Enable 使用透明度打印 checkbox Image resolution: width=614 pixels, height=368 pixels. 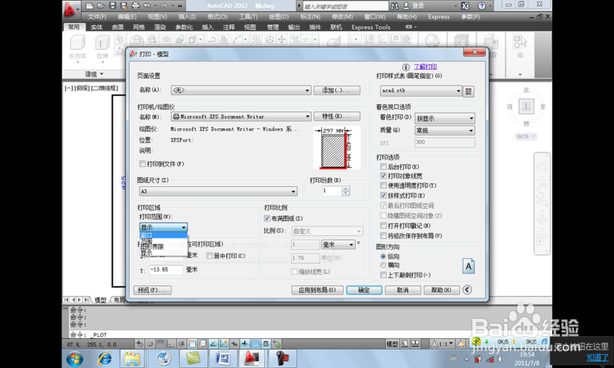[x=383, y=185]
